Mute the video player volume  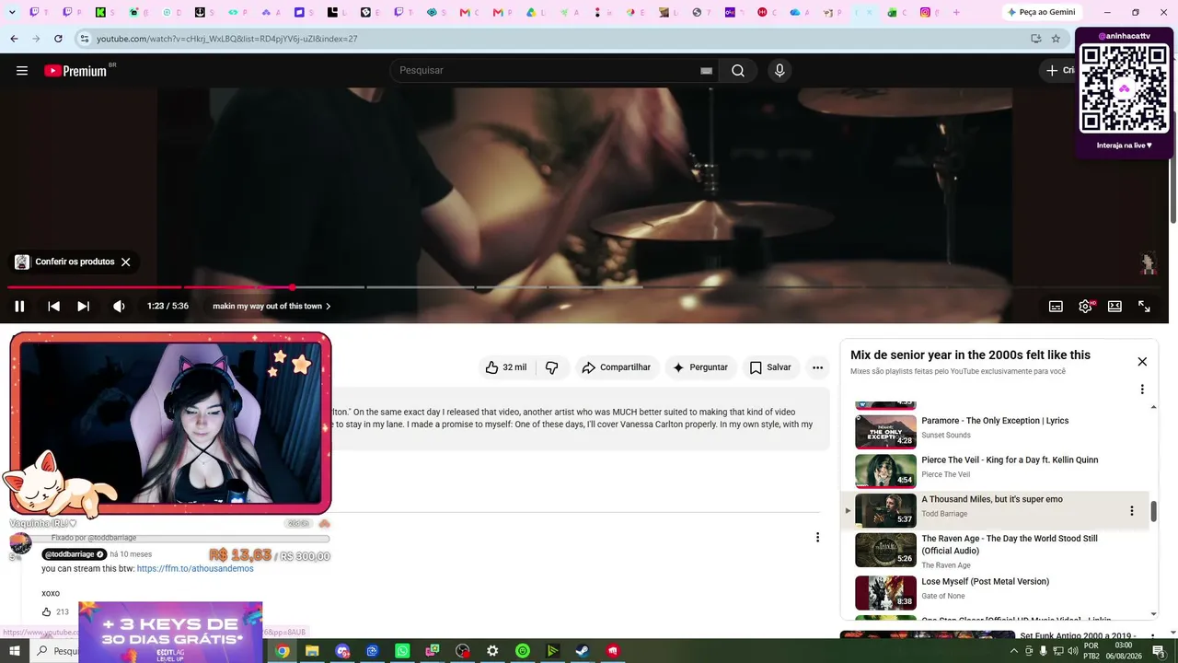[x=119, y=307]
